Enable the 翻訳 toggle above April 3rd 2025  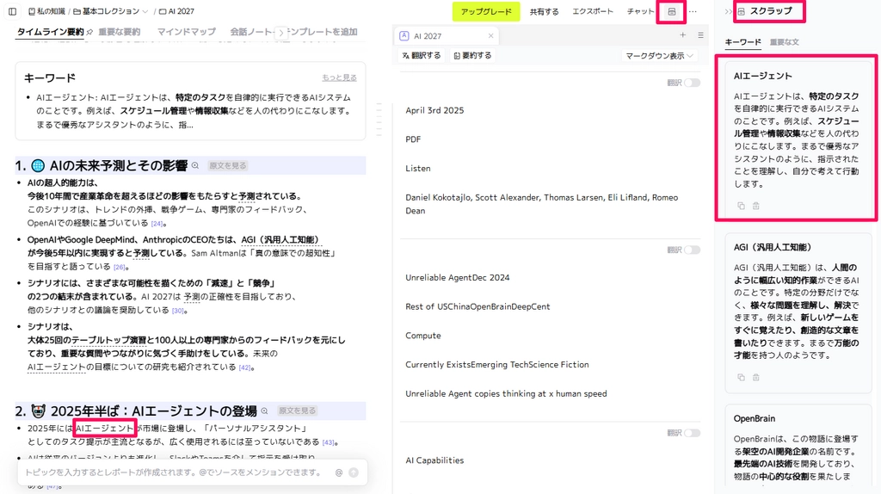(692, 83)
